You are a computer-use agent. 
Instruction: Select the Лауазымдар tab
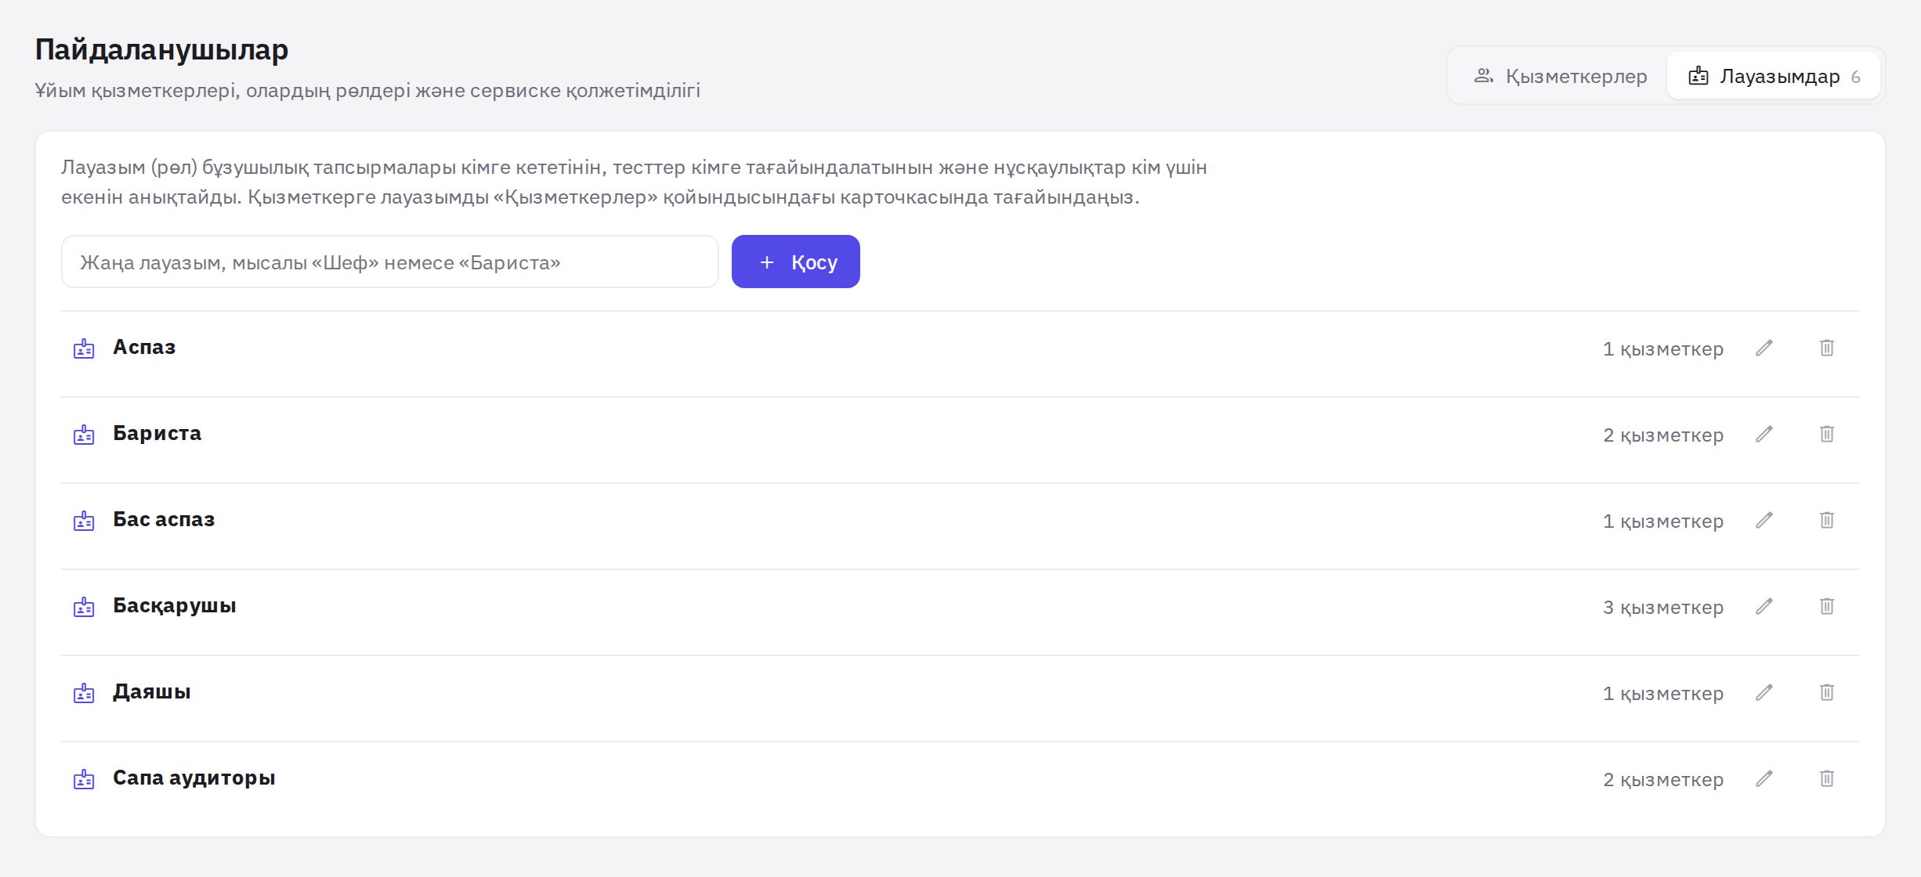coord(1774,76)
